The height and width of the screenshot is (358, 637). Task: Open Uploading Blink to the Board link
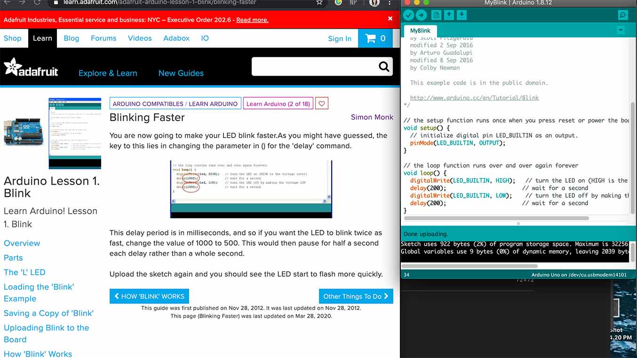point(46,334)
